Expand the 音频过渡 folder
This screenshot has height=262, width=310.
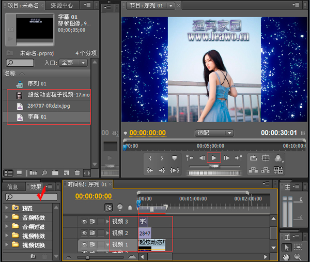7,226
